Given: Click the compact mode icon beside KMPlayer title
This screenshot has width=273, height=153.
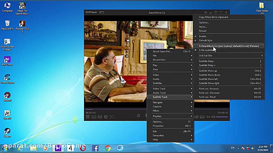Looking at the screenshot, I should (101, 12).
